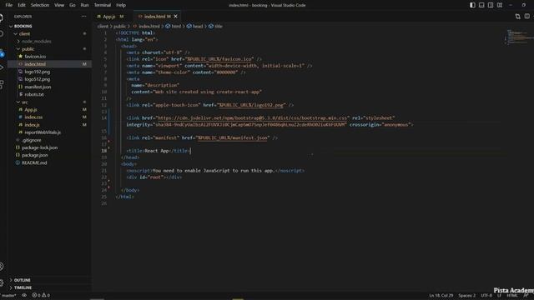The image size is (534, 300).
Task: Click the Open Changes icon in editor toolbar
Action: pos(517,17)
